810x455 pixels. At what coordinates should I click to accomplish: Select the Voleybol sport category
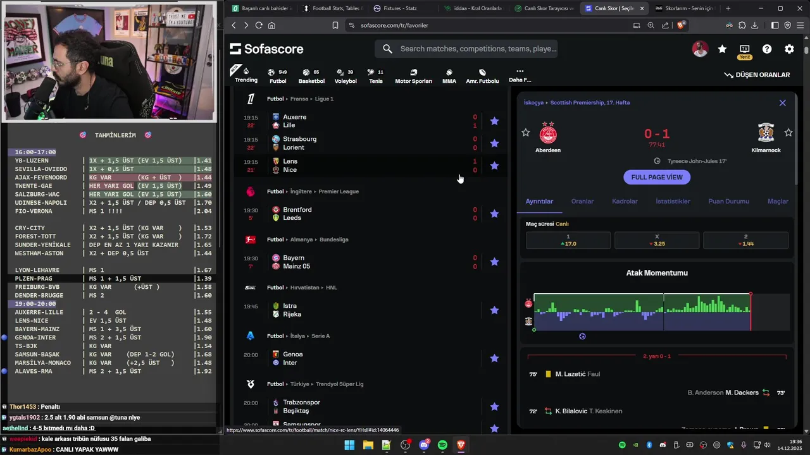tap(346, 76)
